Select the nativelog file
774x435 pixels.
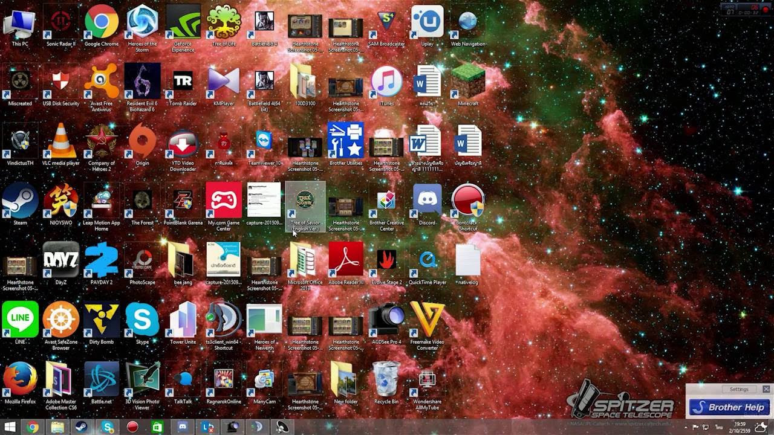467,260
